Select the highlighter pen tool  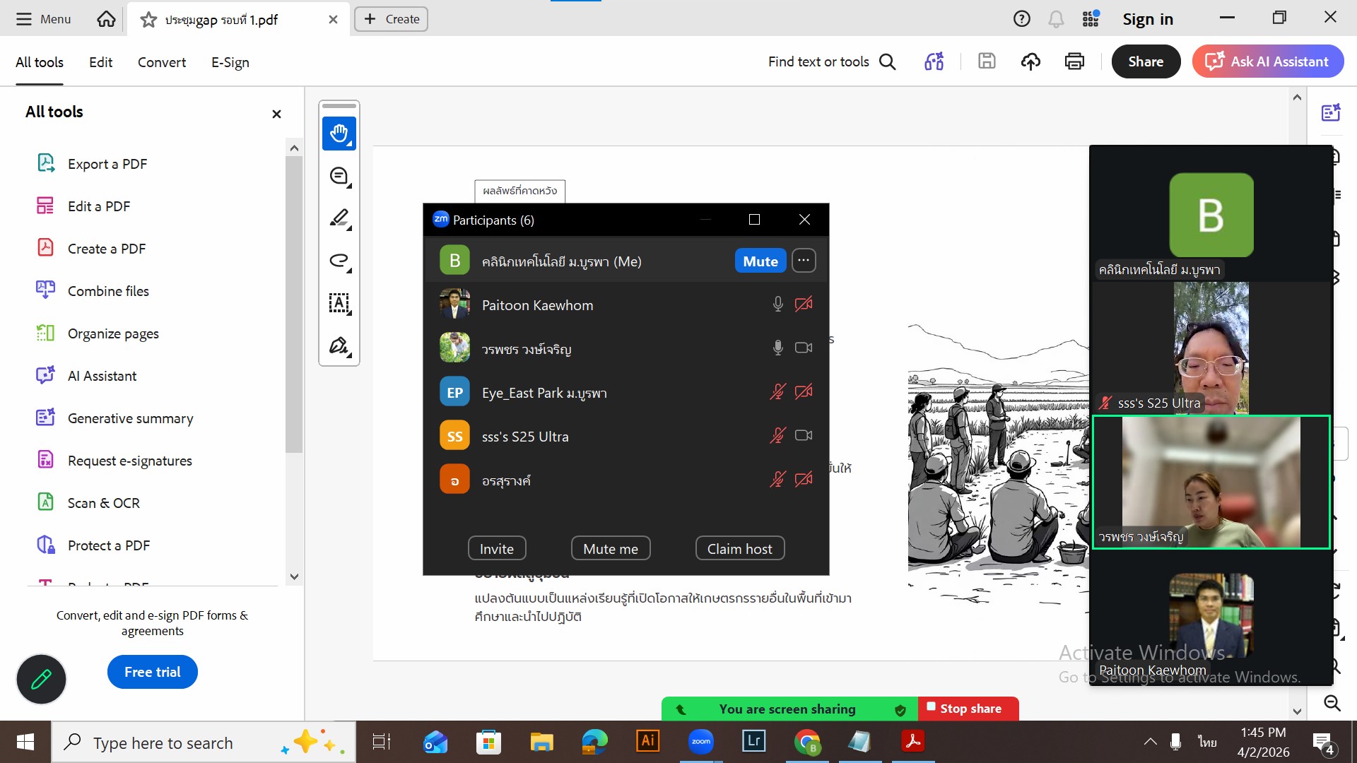[339, 218]
